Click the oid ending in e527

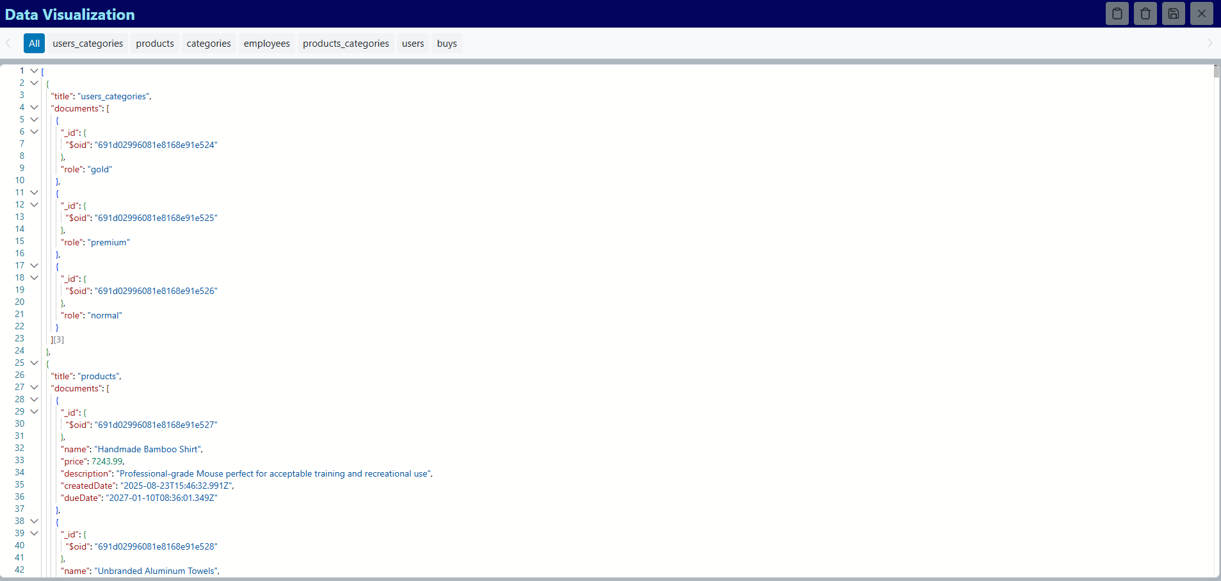pos(156,425)
